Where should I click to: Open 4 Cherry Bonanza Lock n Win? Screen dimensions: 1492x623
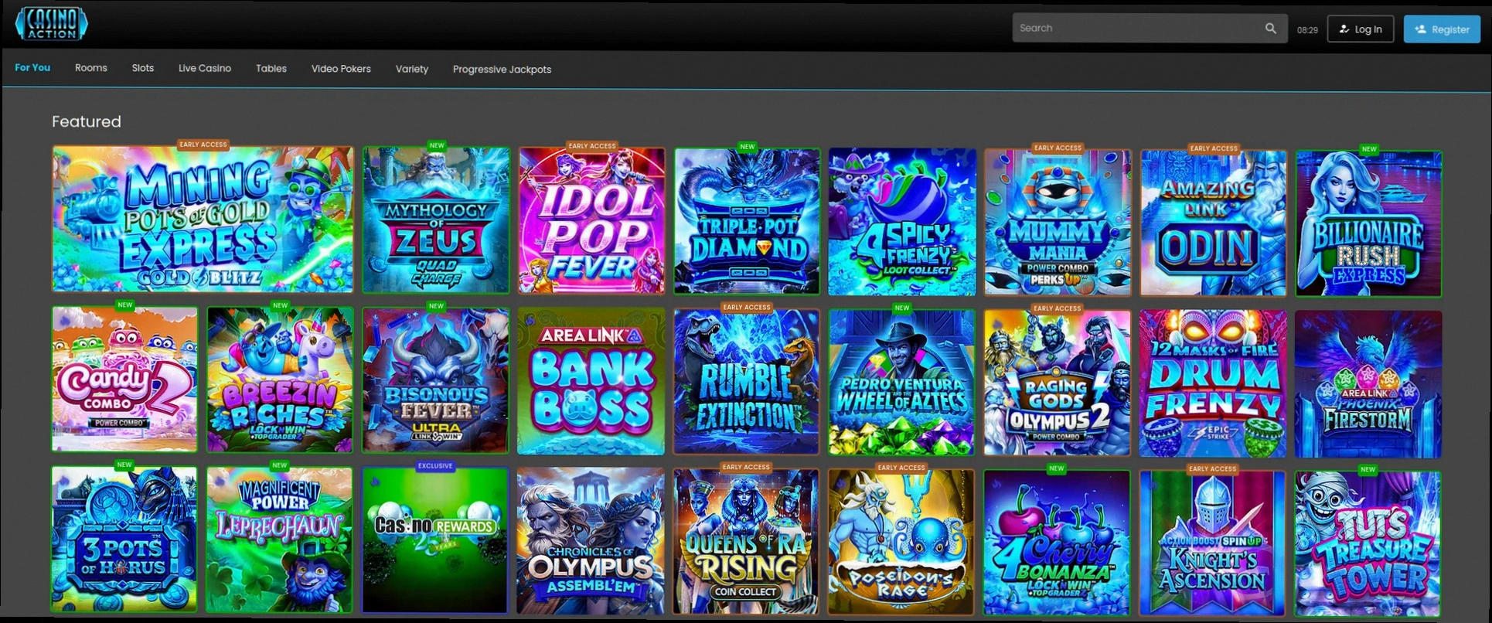coord(1057,543)
